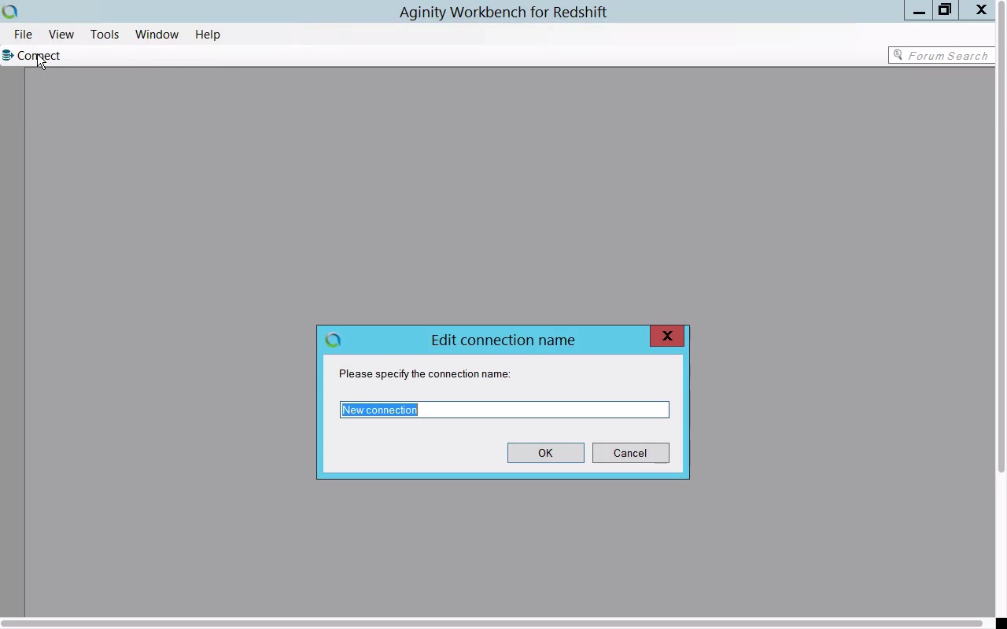Click the Connect database icon
The width and height of the screenshot is (1007, 629).
point(8,56)
